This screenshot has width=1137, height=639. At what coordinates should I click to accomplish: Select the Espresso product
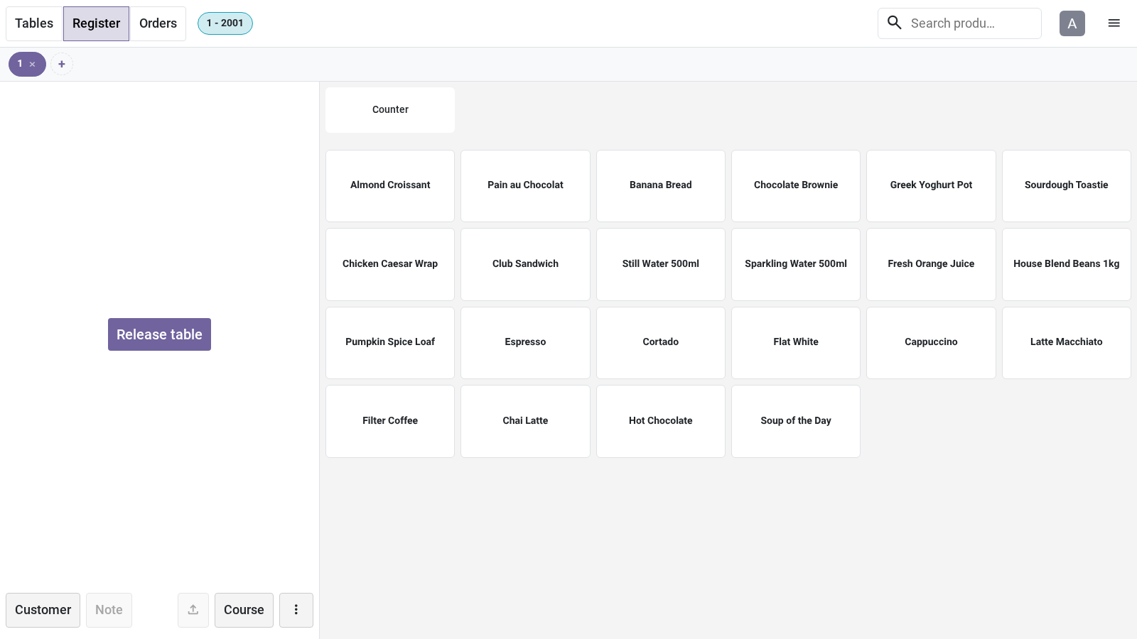[525, 343]
